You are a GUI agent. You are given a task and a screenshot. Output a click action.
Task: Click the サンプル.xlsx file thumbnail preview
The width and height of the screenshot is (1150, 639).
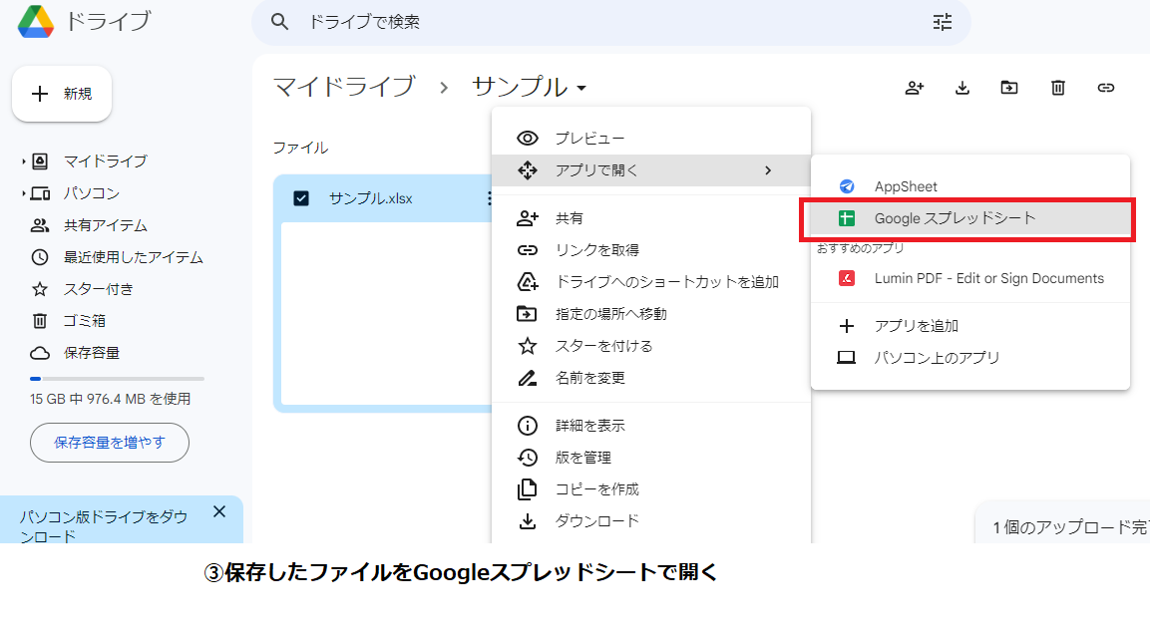point(387,314)
